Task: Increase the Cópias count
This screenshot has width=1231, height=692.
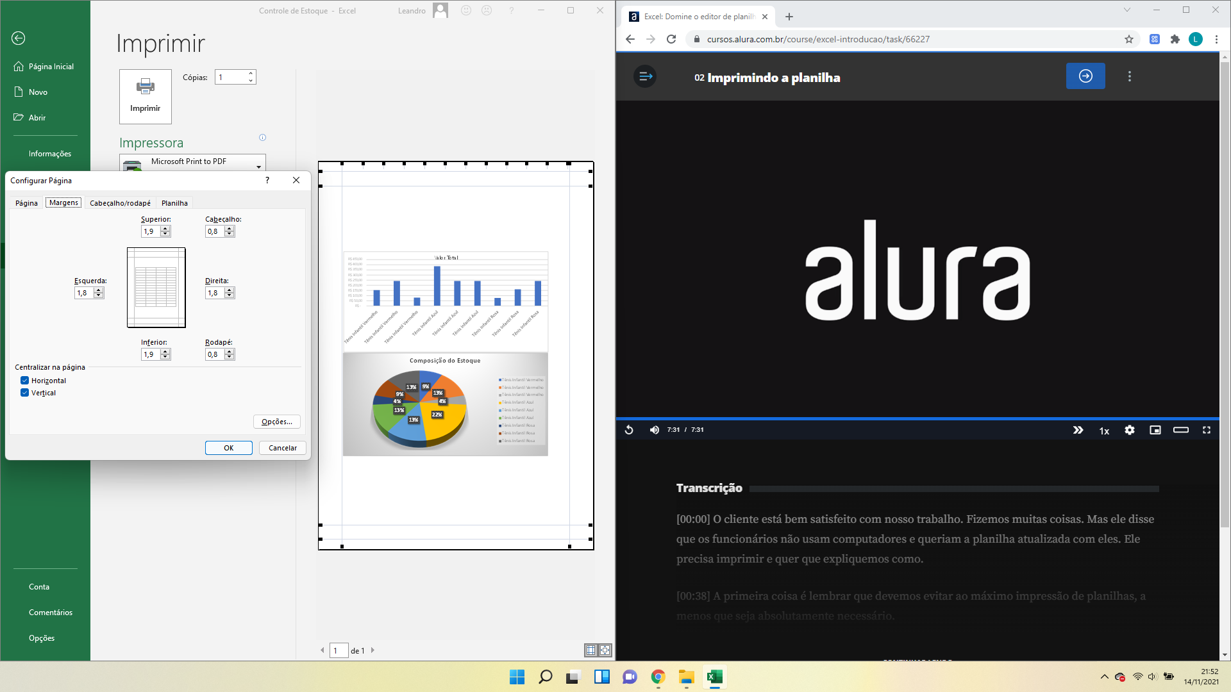Action: (x=251, y=74)
